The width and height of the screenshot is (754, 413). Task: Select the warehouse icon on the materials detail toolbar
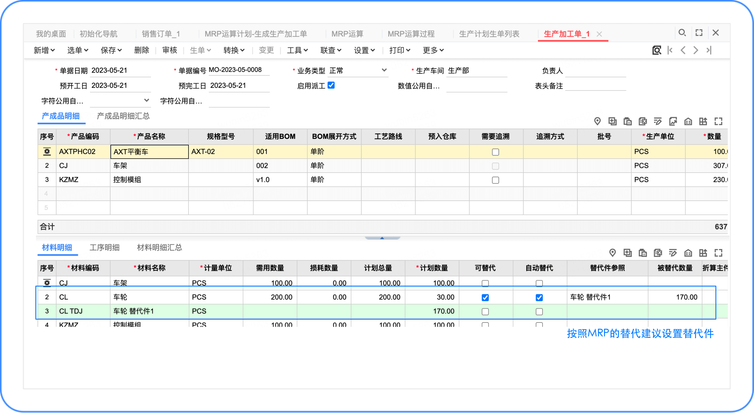[688, 253]
